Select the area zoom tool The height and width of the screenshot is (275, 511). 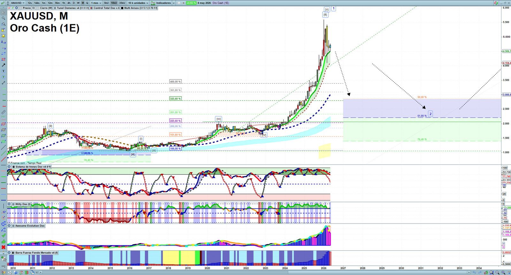[x=4, y=24]
